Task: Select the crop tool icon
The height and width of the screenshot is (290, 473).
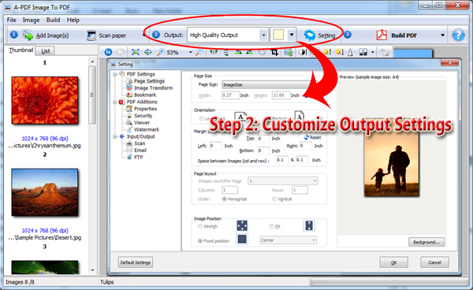Action: [274, 52]
